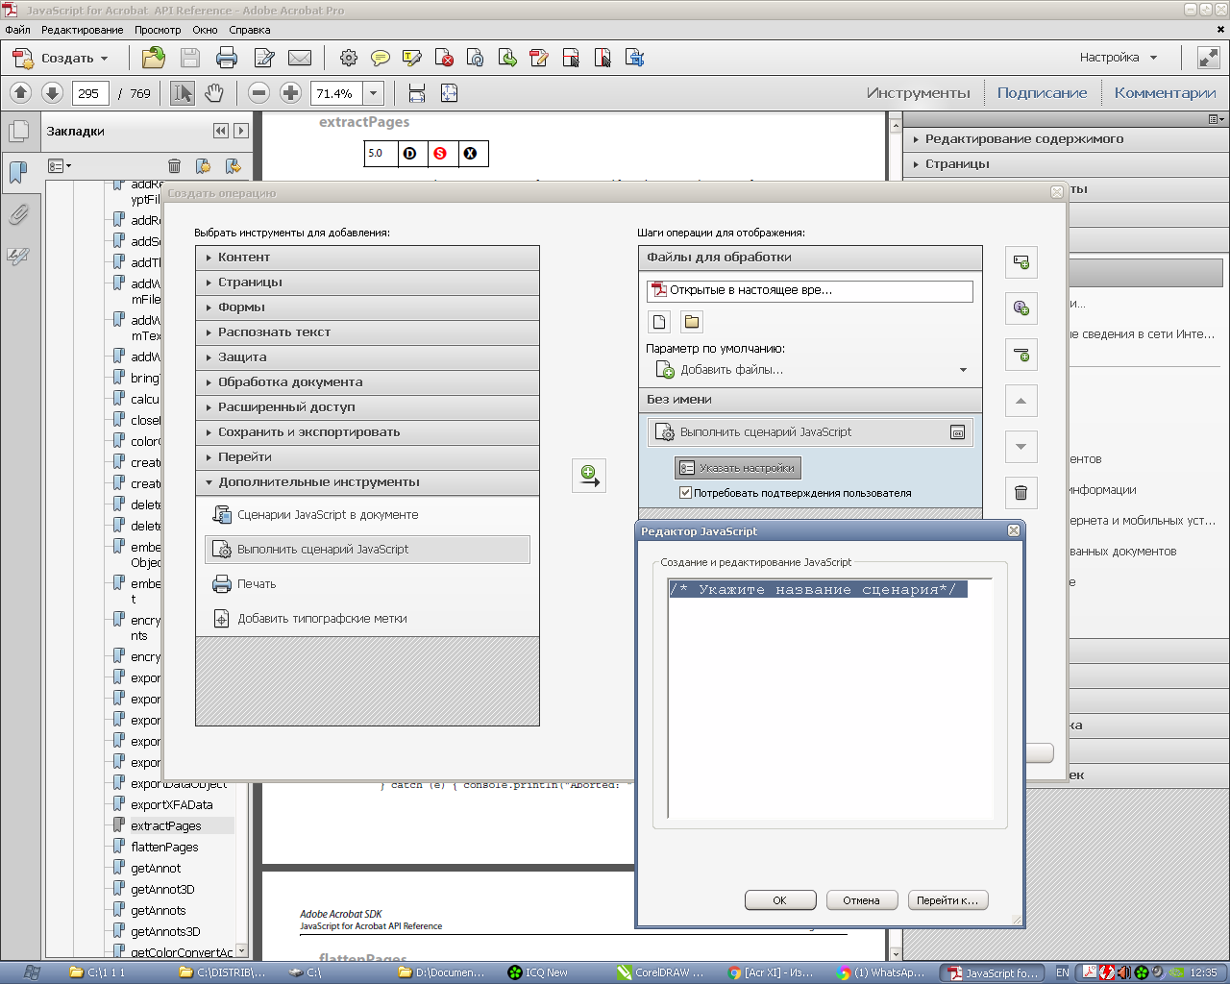This screenshot has height=984, width=1230.
Task: Click the move step down arrow
Action: point(1021,447)
